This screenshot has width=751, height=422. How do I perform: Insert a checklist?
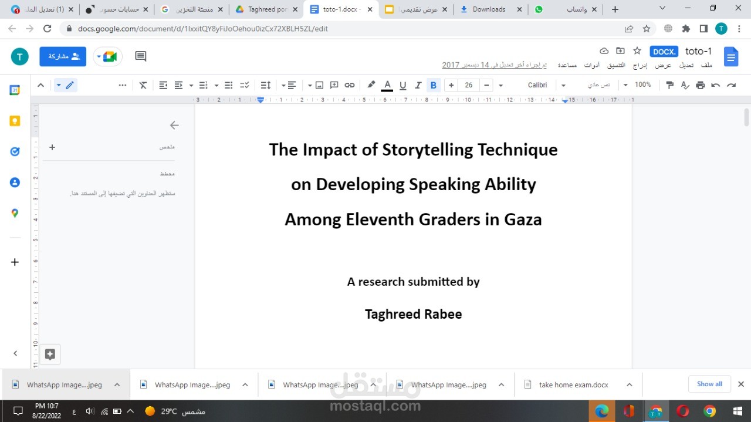point(245,85)
